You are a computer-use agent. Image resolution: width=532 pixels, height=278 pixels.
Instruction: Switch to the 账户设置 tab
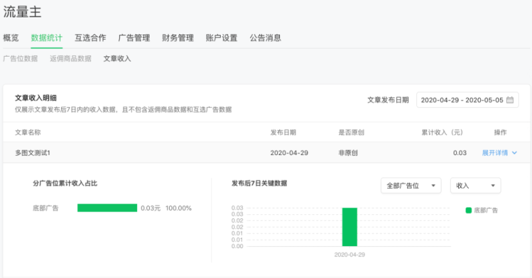pos(221,38)
